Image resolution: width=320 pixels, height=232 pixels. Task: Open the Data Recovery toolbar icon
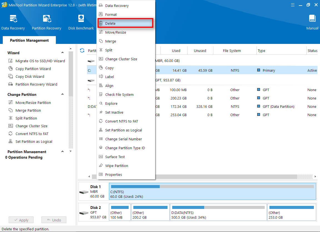pyautogui.click(x=13, y=22)
